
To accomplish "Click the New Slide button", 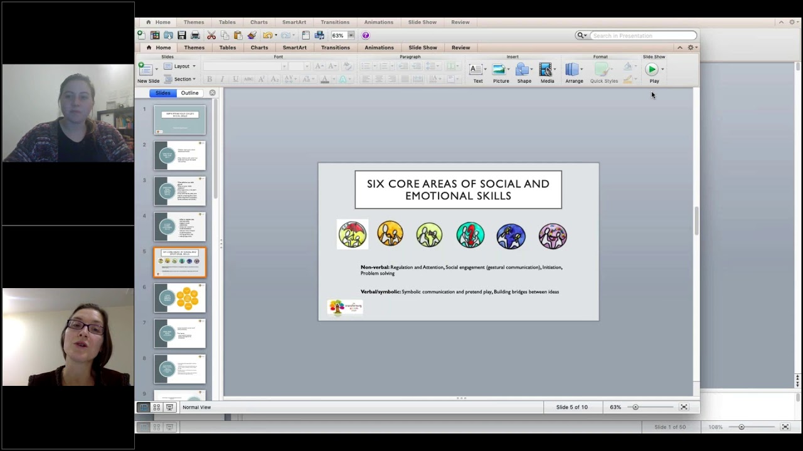I will click(x=148, y=73).
